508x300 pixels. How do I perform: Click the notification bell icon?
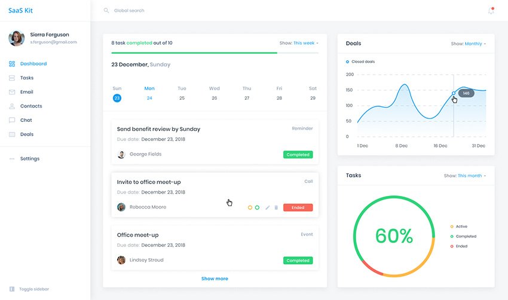point(491,11)
